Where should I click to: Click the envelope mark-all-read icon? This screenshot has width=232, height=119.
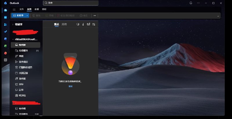[x=88, y=24]
